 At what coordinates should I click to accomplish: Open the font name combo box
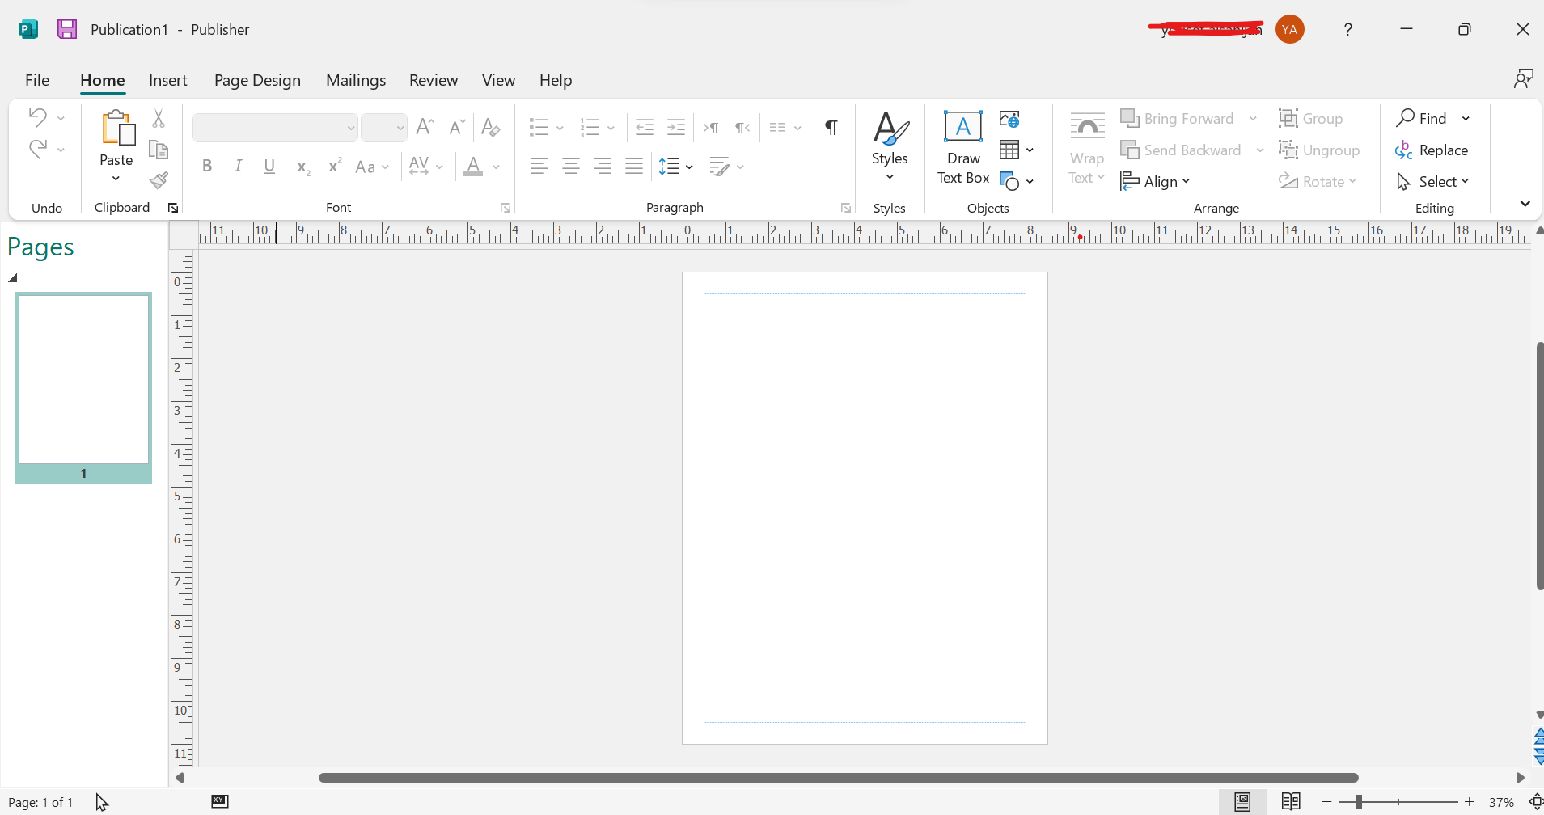pos(275,128)
